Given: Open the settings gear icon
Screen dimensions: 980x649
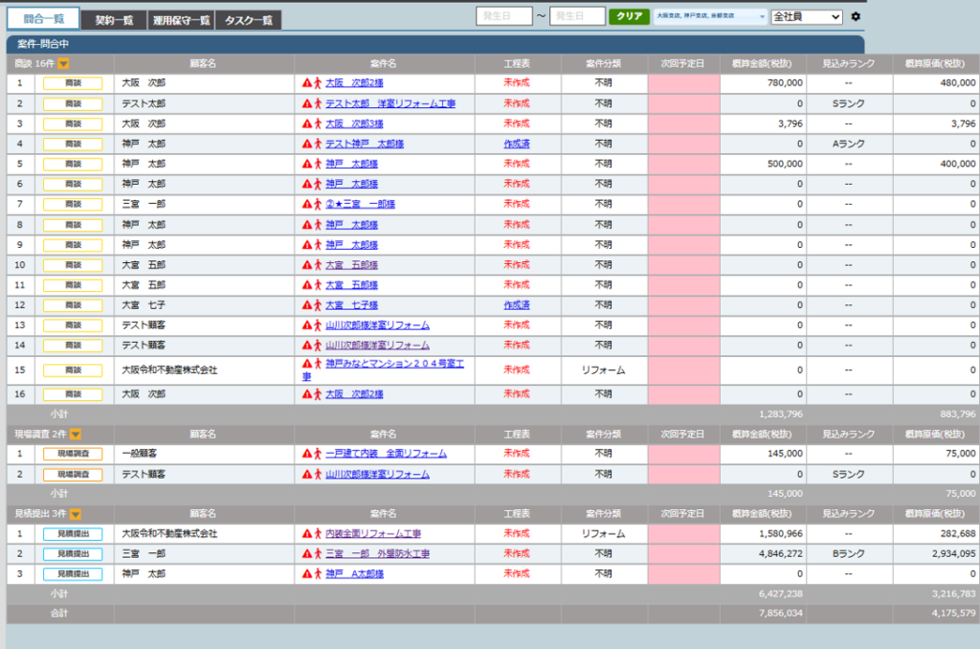Looking at the screenshot, I should [856, 16].
